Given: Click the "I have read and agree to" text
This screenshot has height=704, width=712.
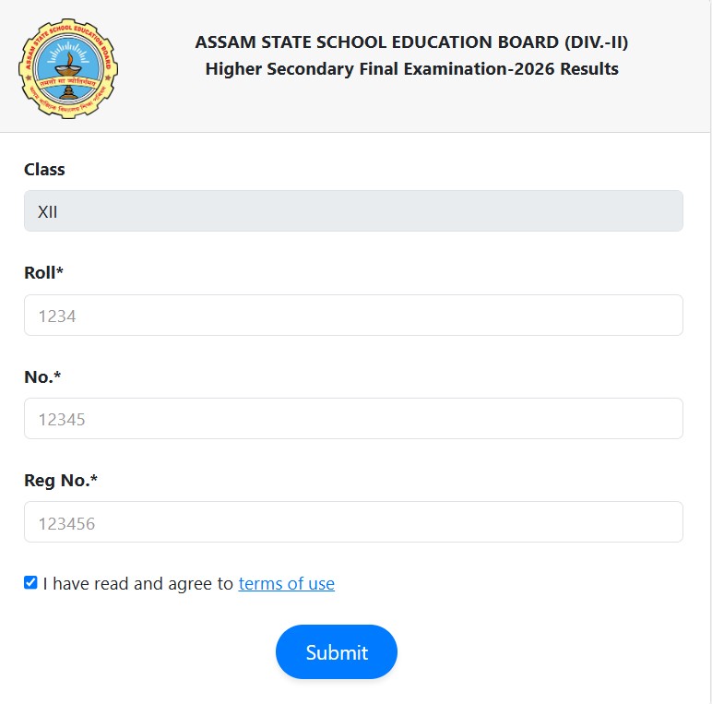Looking at the screenshot, I should pyautogui.click(x=138, y=584).
